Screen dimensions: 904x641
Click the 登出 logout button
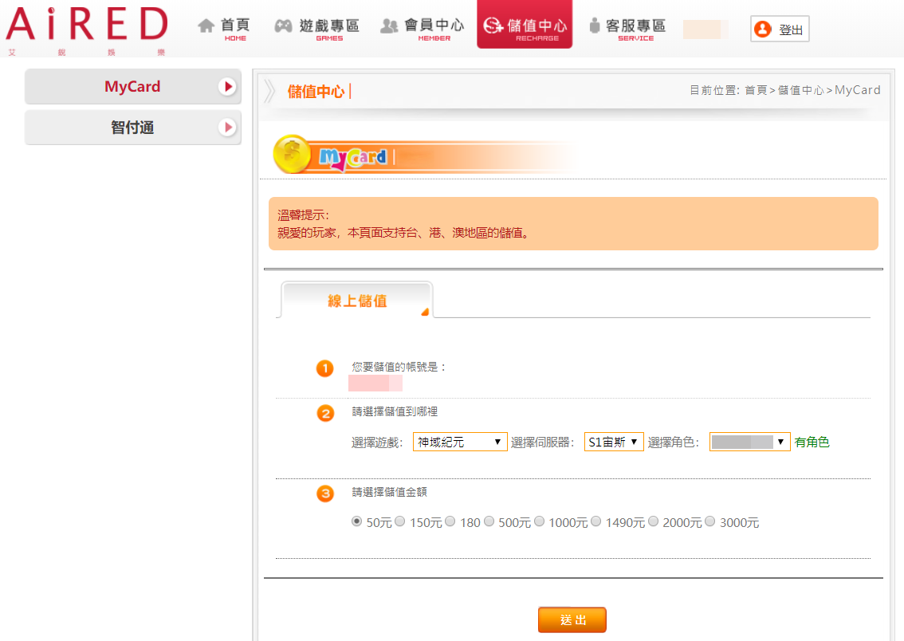tap(780, 29)
